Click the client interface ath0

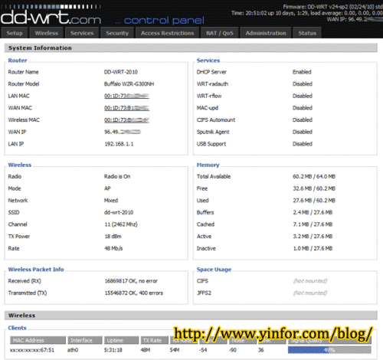coord(73,350)
